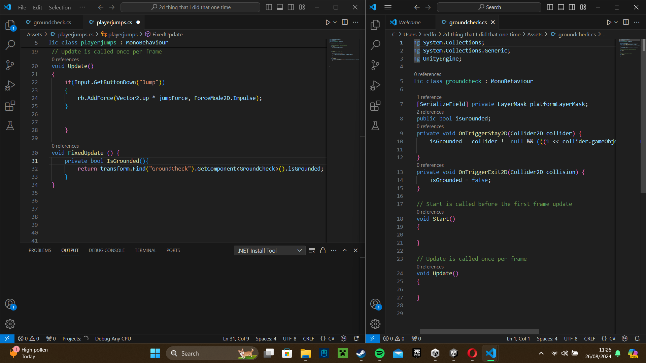The height and width of the screenshot is (363, 646).
Task: Expand run options arrow beside left play button
Action: click(335, 22)
